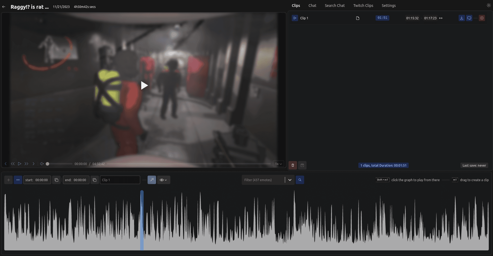
Task: Open the 1x playback speed dropdown
Action: [278, 164]
